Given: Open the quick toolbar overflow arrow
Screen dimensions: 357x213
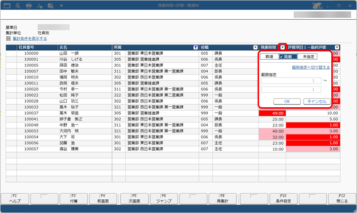Looking at the screenshot, I should [x=61, y=6].
